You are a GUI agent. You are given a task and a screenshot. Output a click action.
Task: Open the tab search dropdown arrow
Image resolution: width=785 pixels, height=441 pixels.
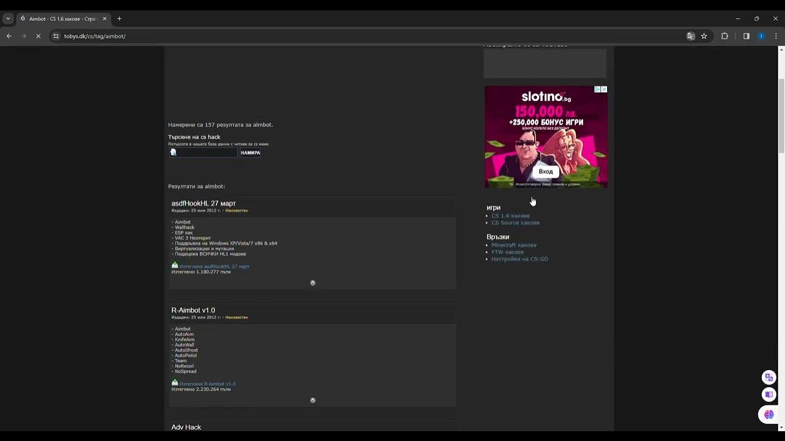pos(8,19)
